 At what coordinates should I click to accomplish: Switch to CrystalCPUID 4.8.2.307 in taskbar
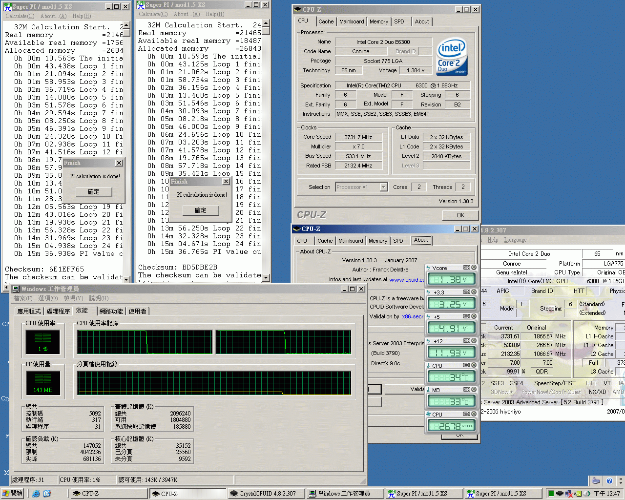point(267,494)
